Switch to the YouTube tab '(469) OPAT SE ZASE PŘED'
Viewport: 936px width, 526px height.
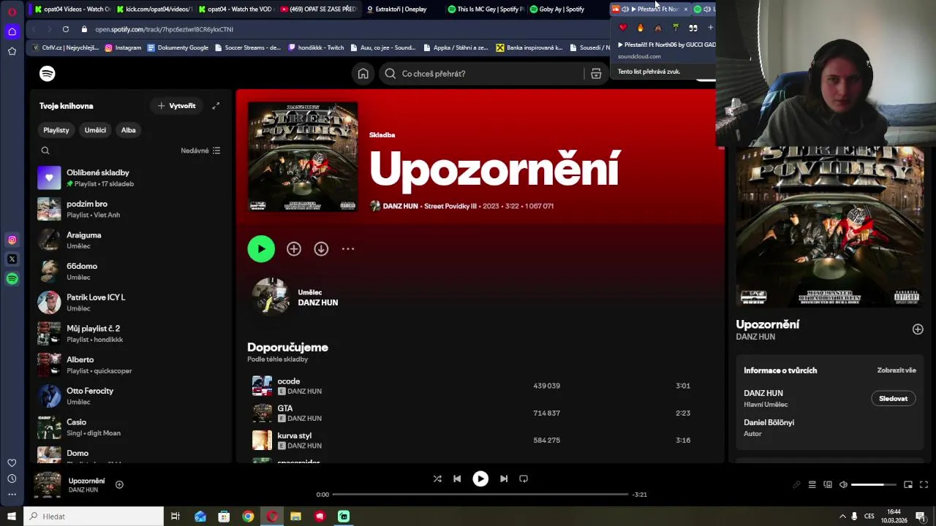tap(319, 9)
